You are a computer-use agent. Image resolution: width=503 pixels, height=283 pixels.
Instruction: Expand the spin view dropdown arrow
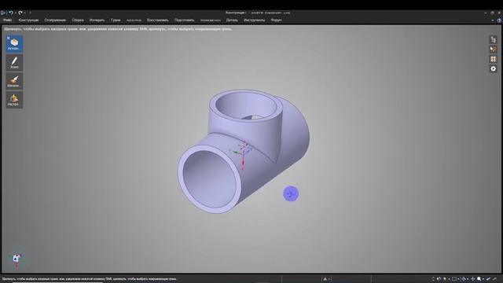pos(468,279)
